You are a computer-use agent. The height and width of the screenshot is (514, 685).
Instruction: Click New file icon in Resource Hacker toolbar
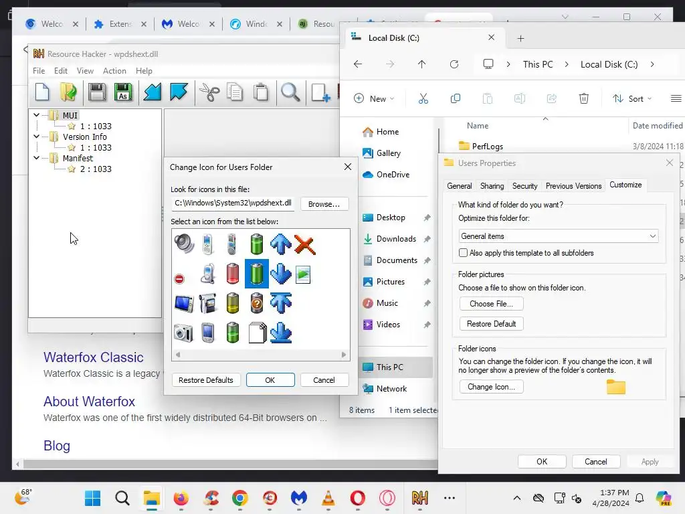coord(42,92)
